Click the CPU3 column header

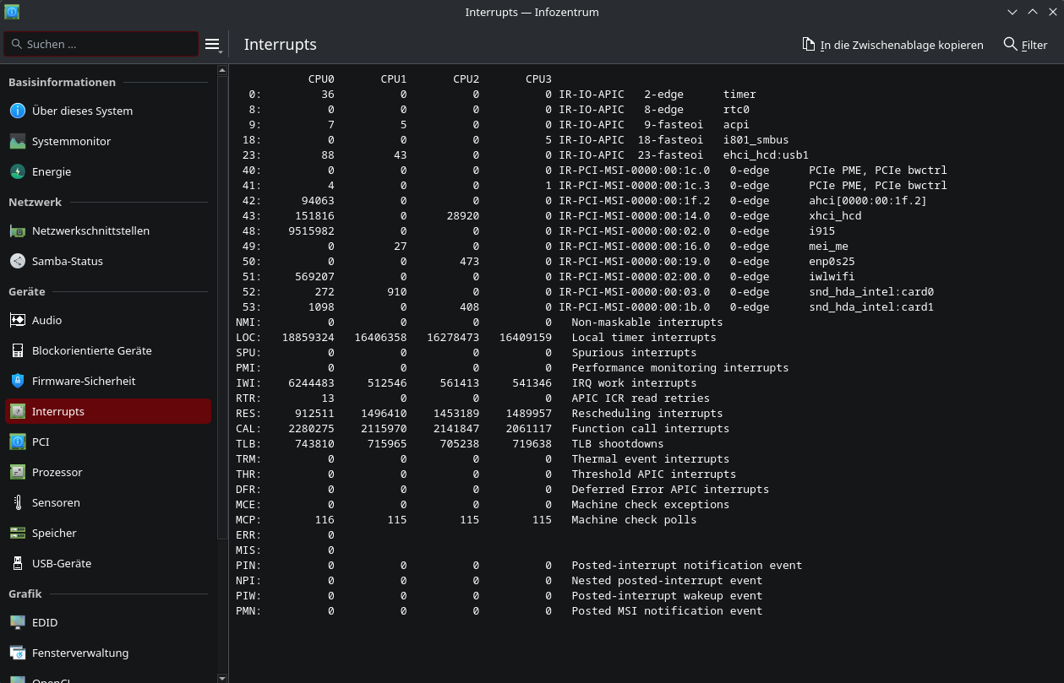point(538,79)
